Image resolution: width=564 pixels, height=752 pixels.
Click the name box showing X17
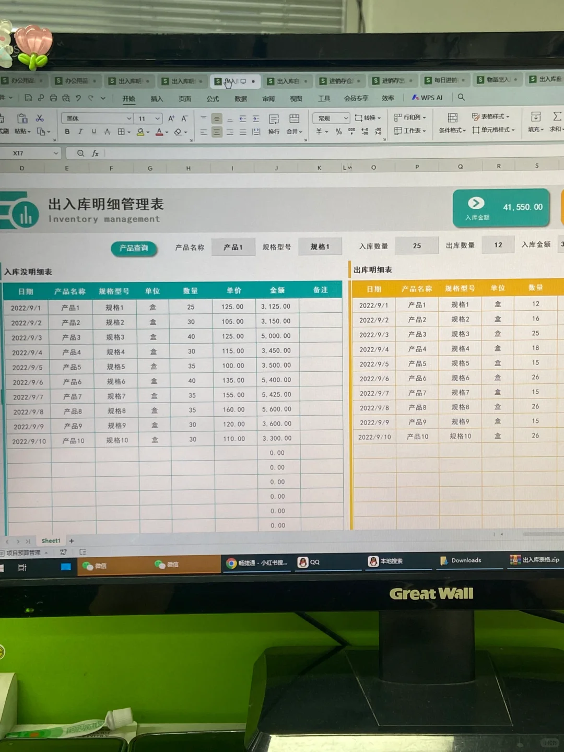click(30, 153)
